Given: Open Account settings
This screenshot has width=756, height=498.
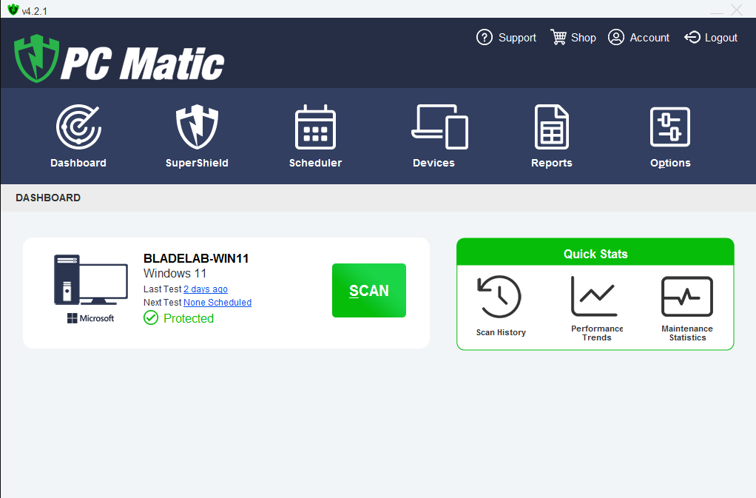Looking at the screenshot, I should point(638,37).
